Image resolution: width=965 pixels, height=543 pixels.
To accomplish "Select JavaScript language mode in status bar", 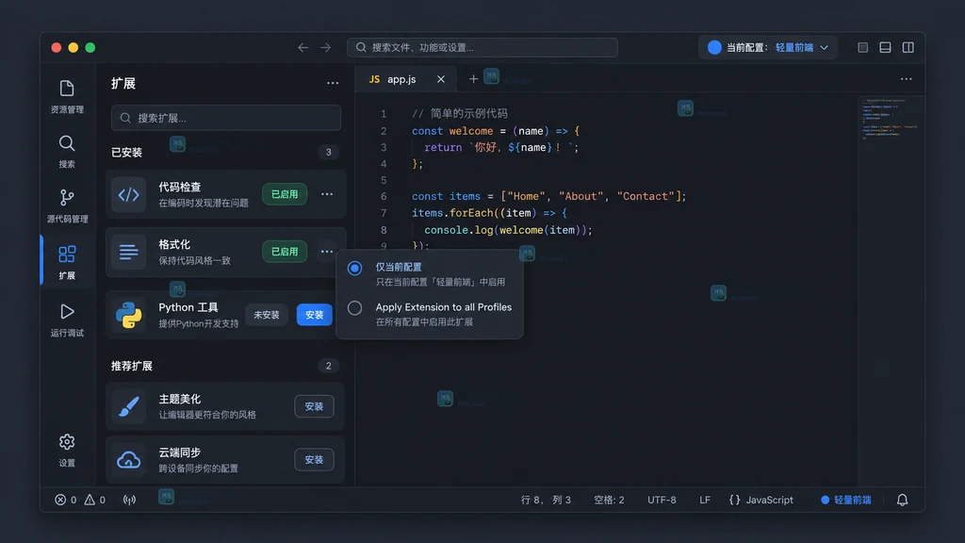I will point(761,500).
